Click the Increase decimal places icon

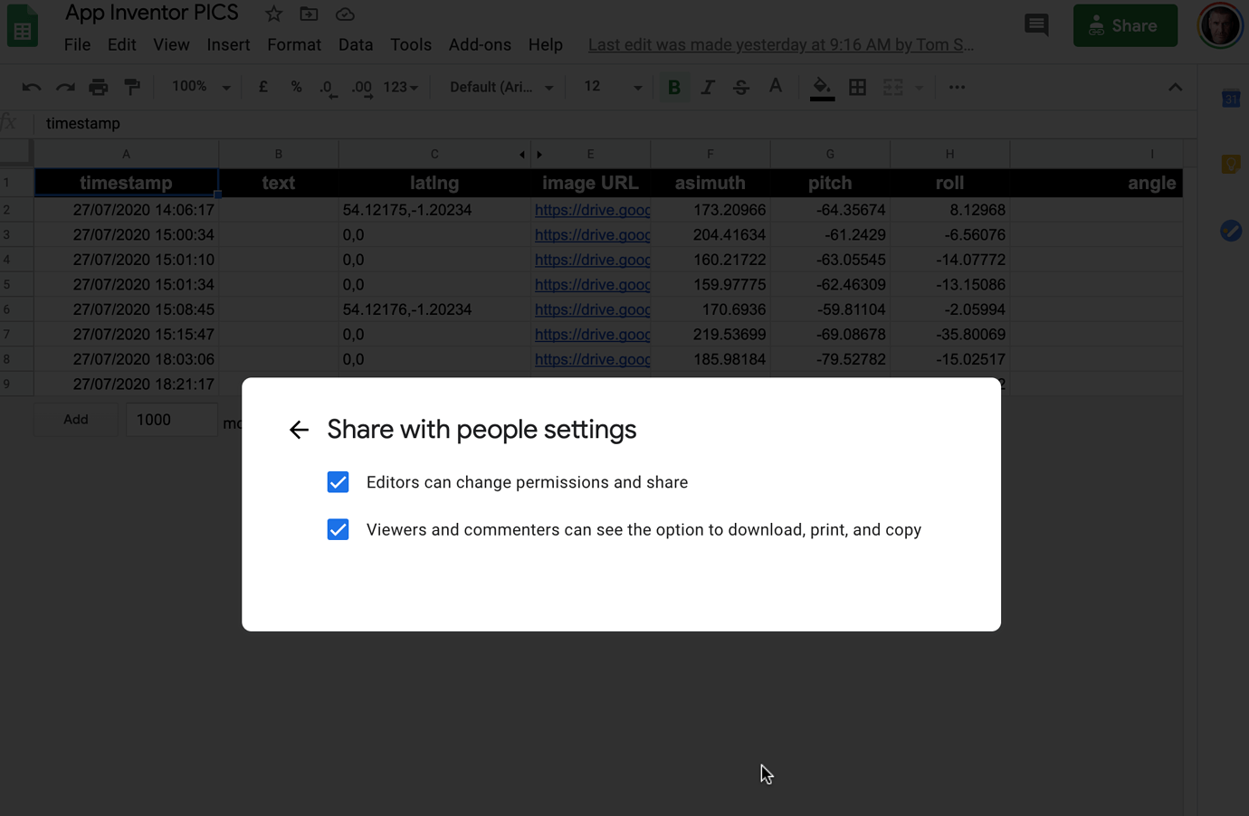(x=360, y=86)
